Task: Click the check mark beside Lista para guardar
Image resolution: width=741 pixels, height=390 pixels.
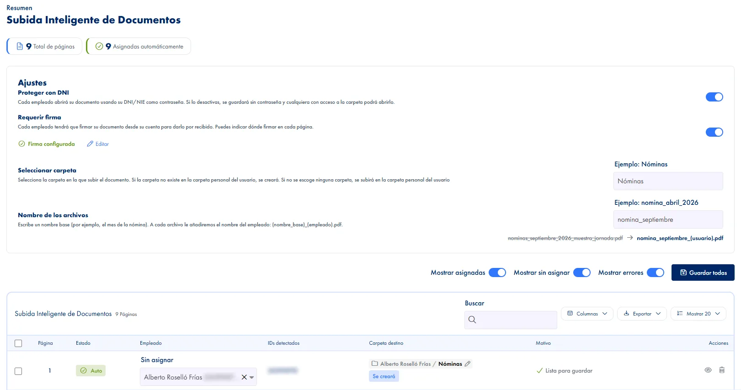Action: [x=539, y=371]
